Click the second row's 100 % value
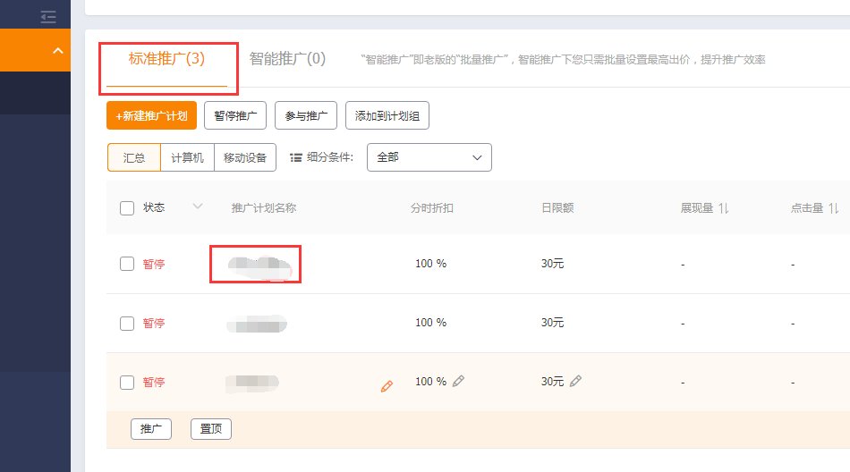Screen dimensions: 850x472 (431, 323)
